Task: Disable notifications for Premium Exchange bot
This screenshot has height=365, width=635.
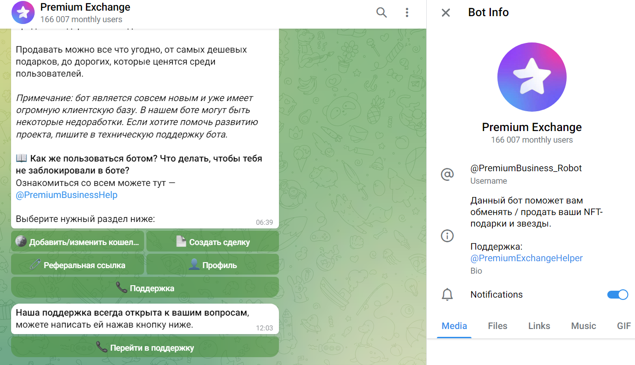Action: click(617, 294)
